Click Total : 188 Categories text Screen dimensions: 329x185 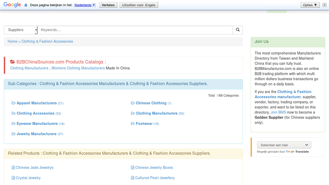[x=223, y=95]
